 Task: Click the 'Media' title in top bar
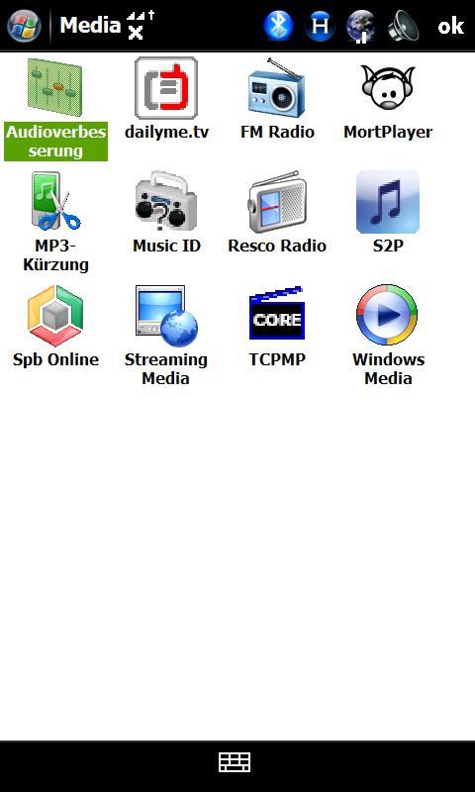(90, 25)
